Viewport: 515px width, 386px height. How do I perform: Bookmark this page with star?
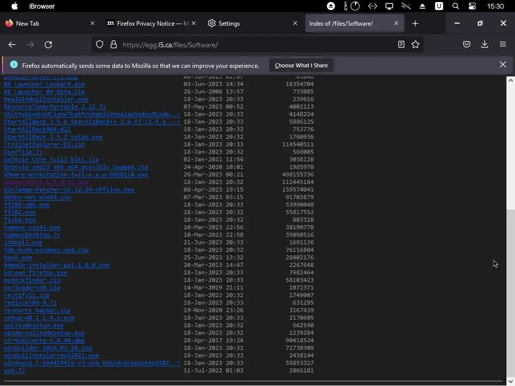(415, 44)
